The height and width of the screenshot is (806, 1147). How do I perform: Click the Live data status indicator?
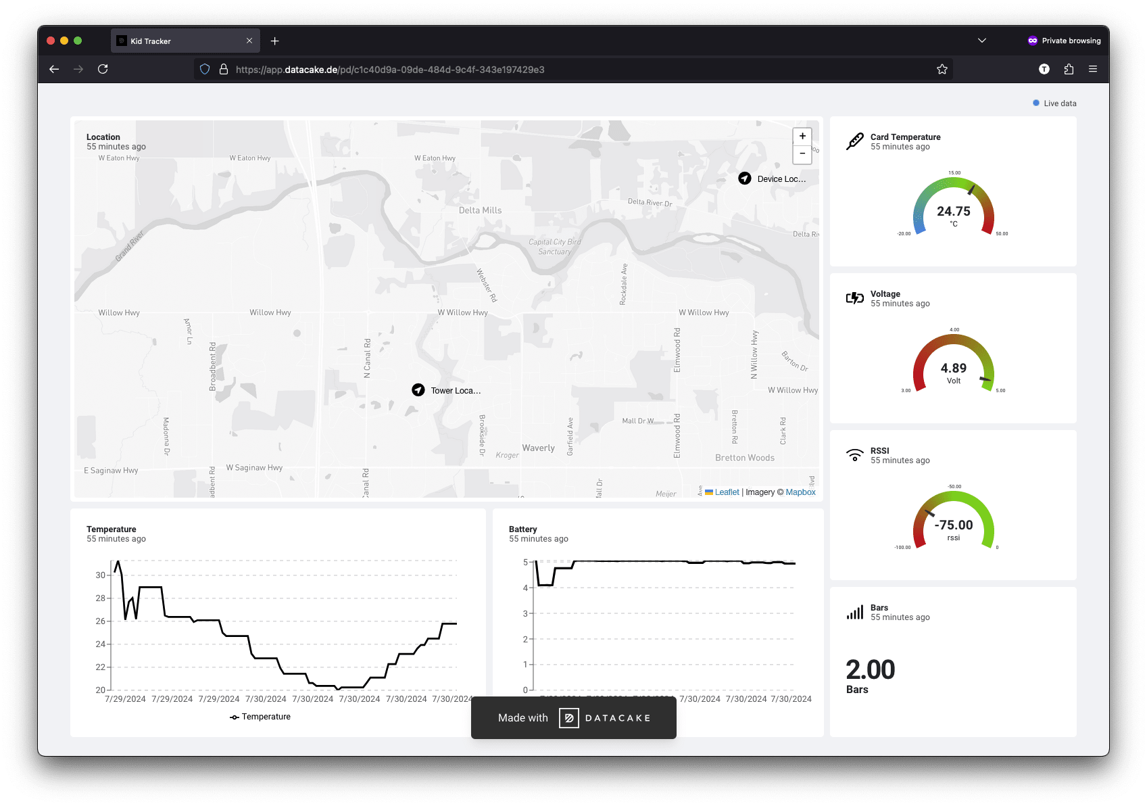1054,103
